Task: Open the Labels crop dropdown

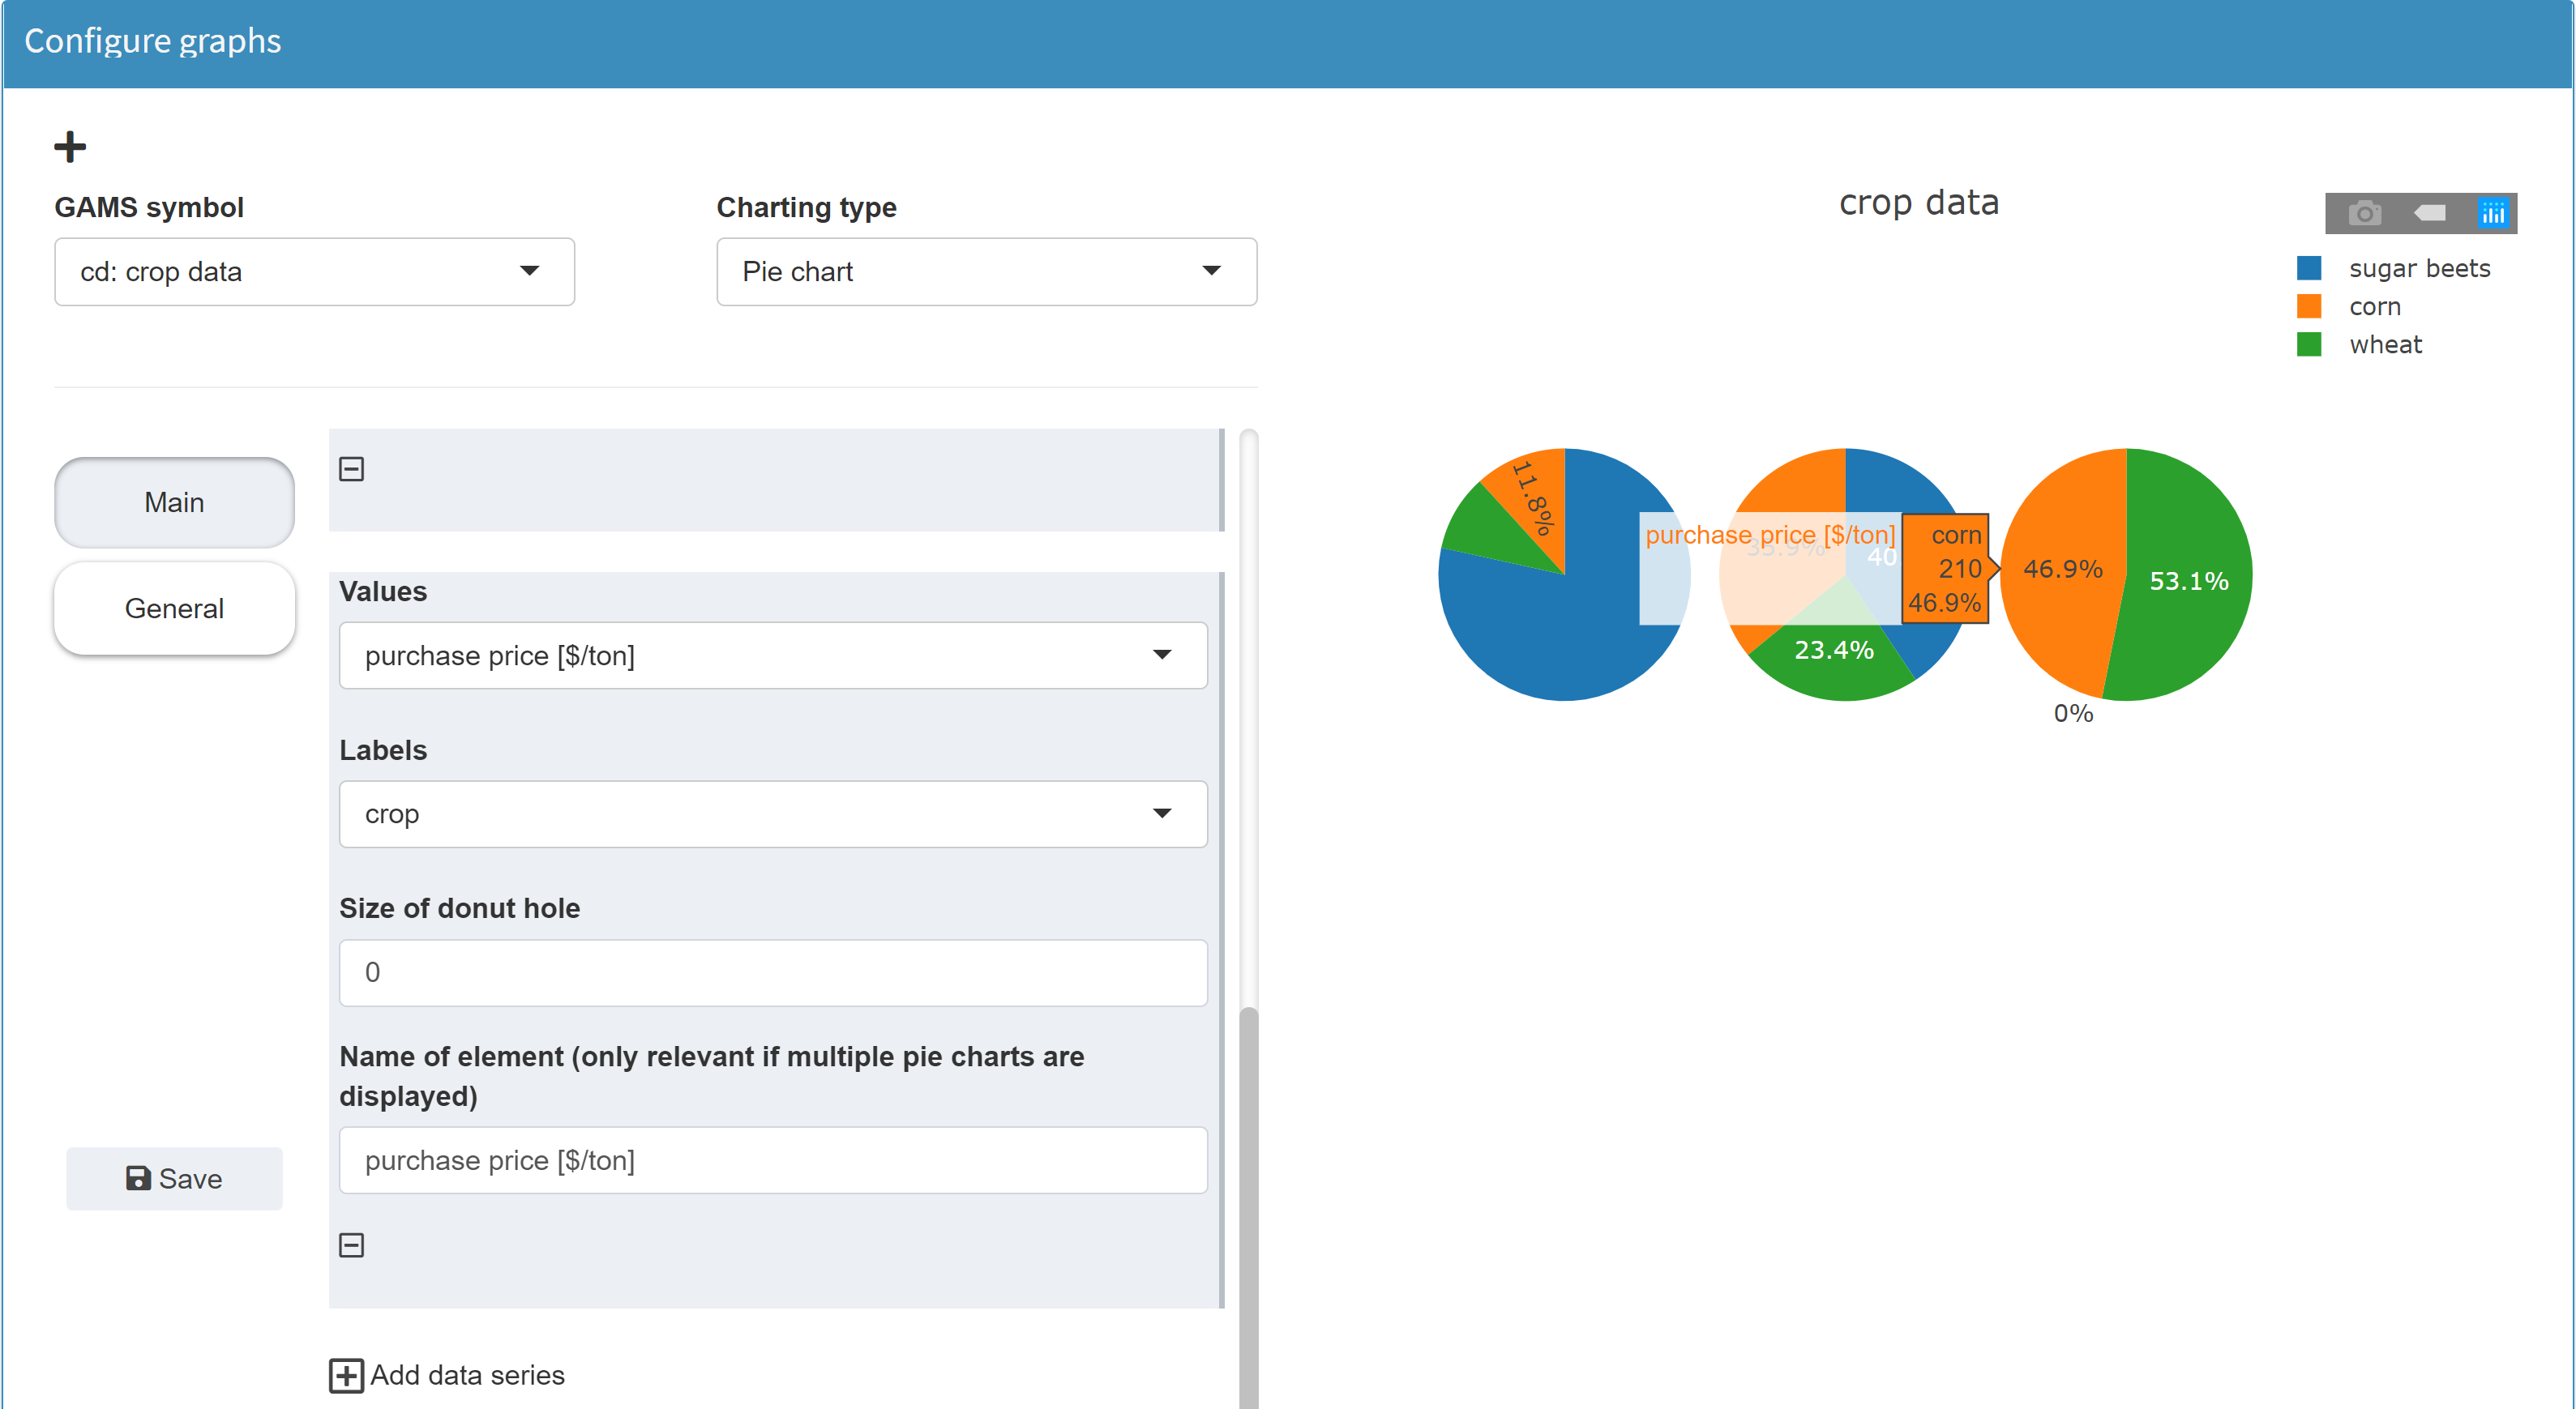Action: coord(772,813)
